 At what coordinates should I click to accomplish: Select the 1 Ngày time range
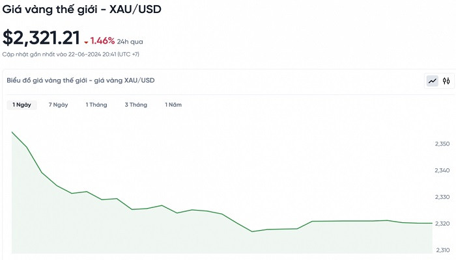[21, 105]
